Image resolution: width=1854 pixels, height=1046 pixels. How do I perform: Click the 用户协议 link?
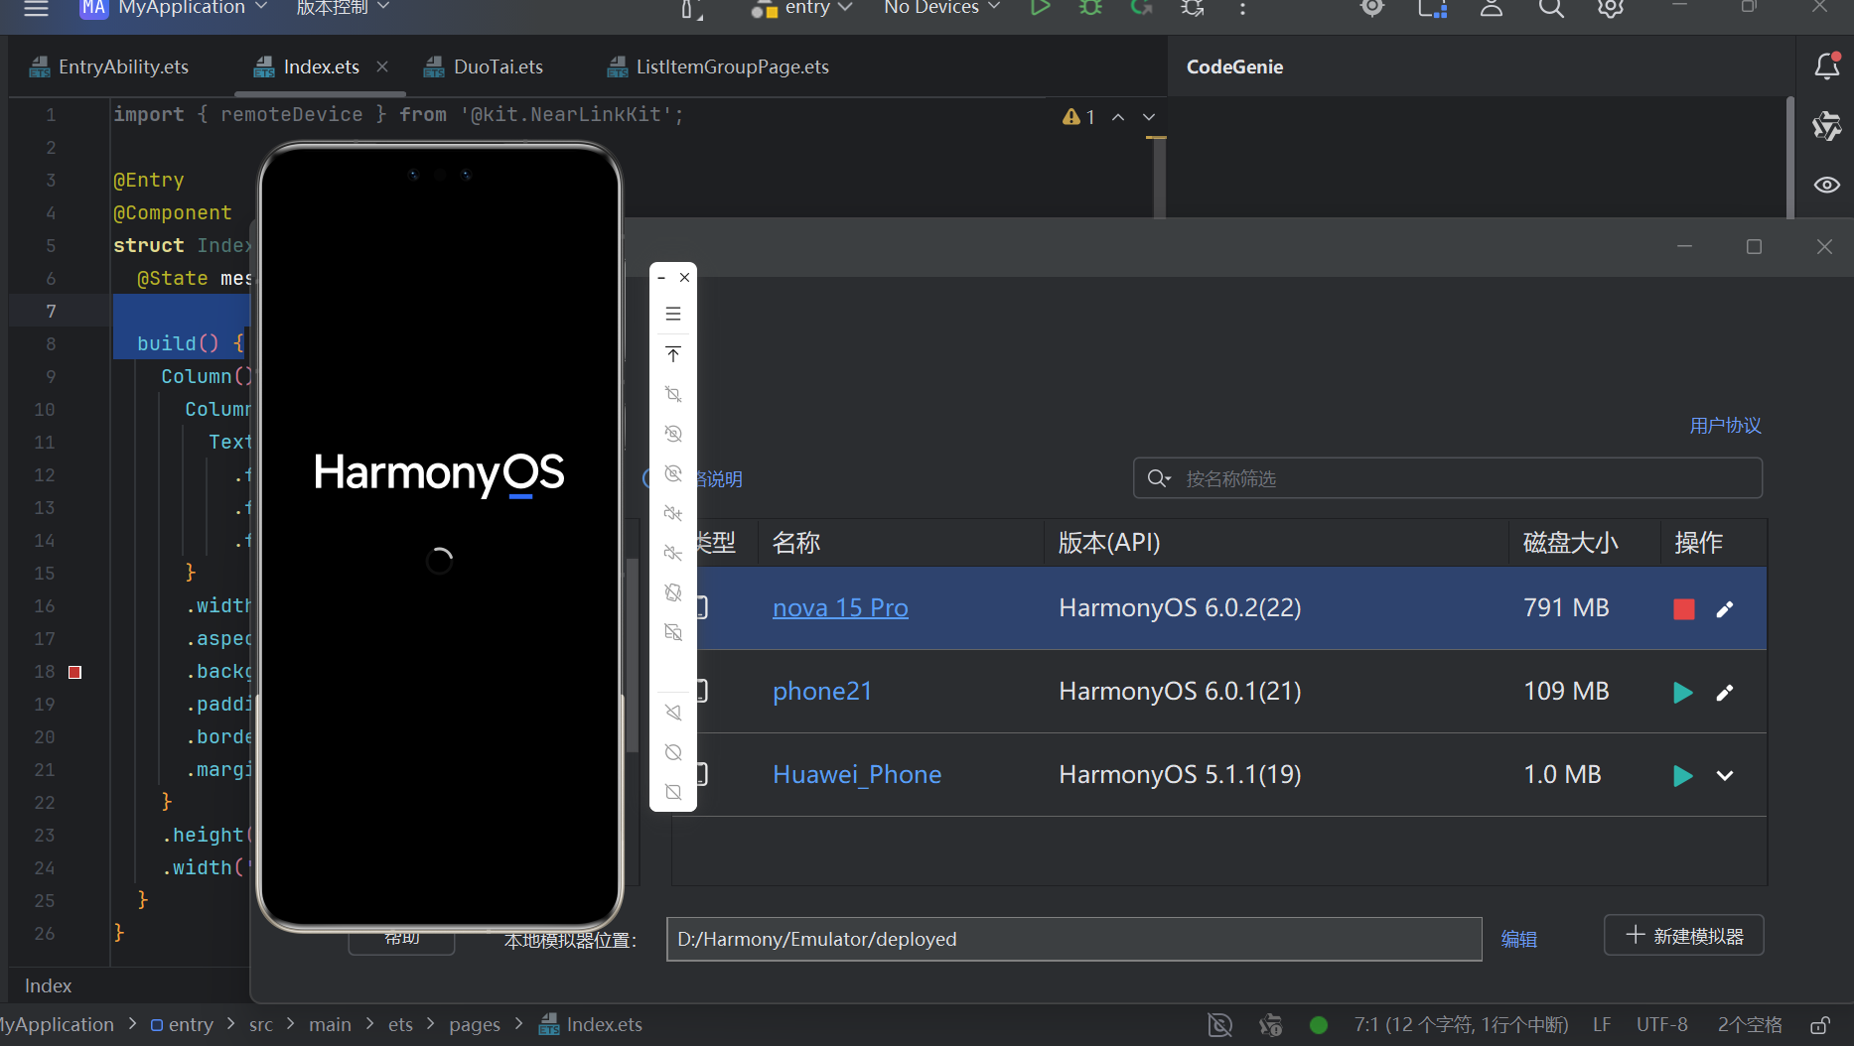[1725, 425]
